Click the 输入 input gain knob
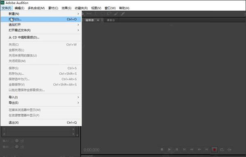This screenshot has height=157, width=246. tap(17, 141)
